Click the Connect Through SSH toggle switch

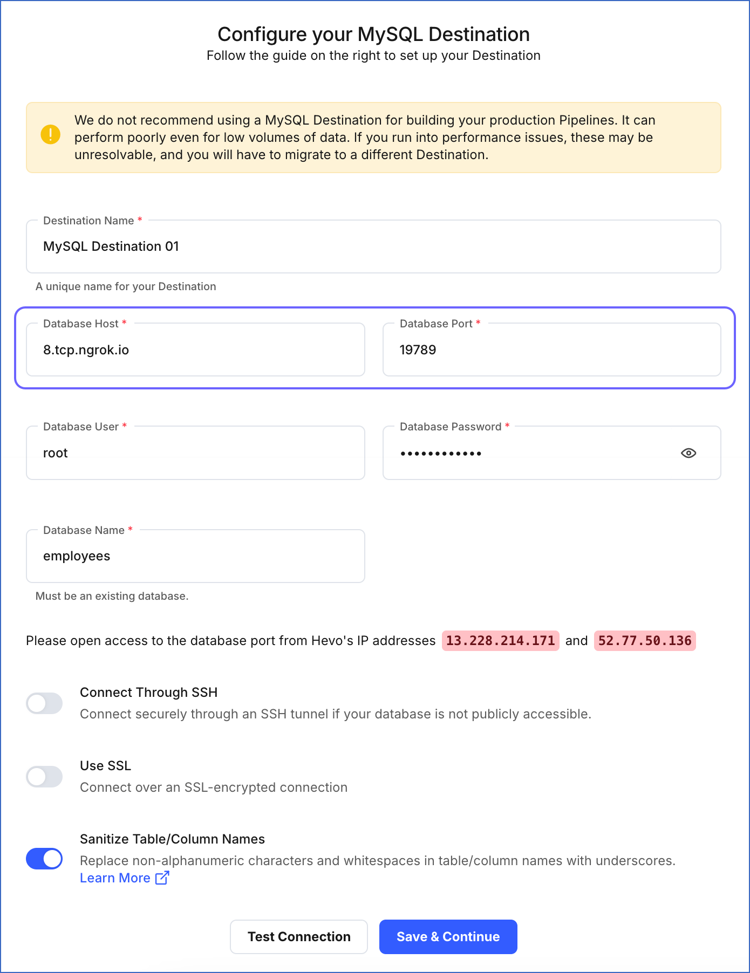(x=44, y=703)
